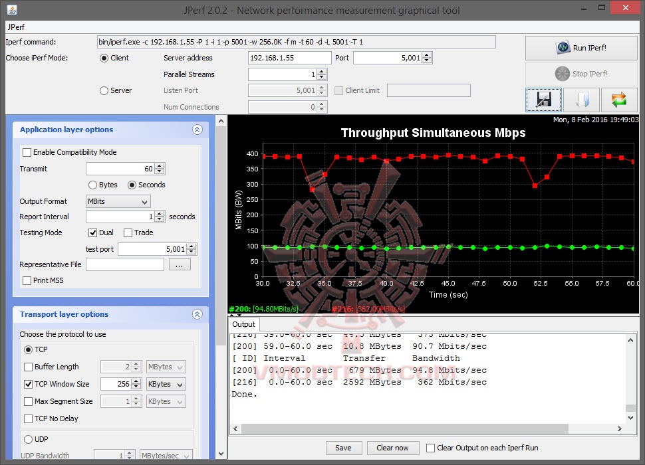The height and width of the screenshot is (465, 645).
Task: Click the floppy disk save configuration icon
Action: pyautogui.click(x=543, y=100)
